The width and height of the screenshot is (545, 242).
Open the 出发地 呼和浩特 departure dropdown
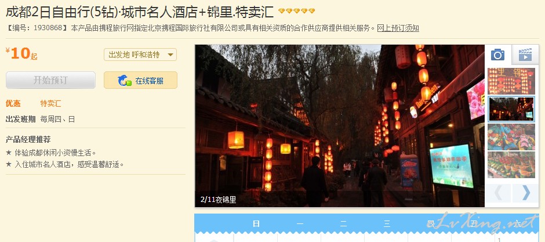(140, 55)
